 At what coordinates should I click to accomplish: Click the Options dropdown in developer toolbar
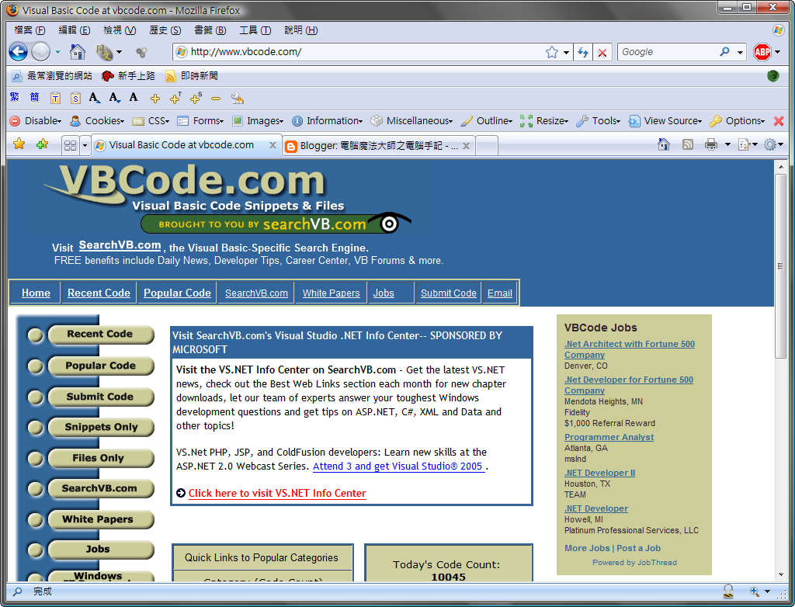738,120
